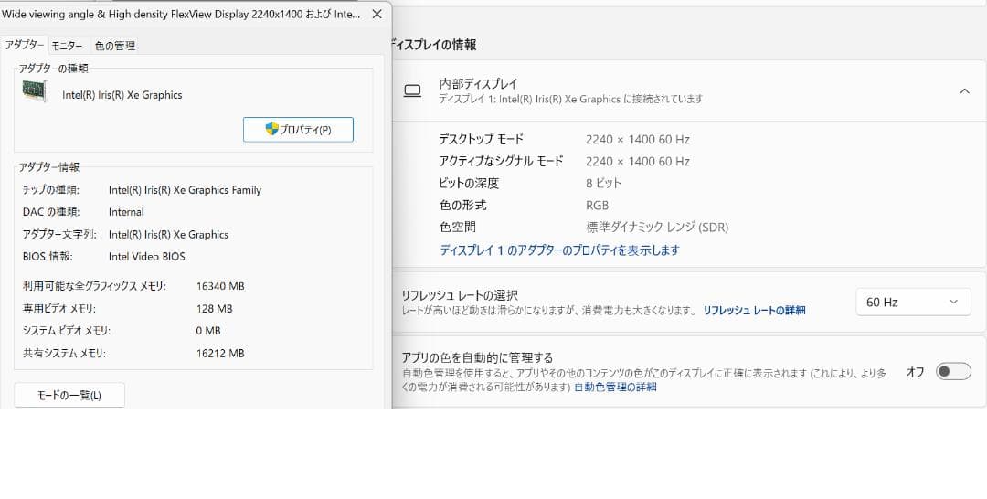The height and width of the screenshot is (499, 987).
Task: Click the 色空間 label
Action: [457, 228]
